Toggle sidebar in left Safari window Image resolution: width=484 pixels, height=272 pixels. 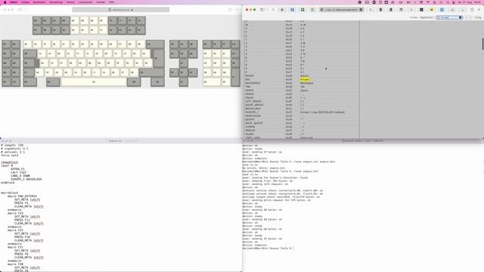(x=20, y=10)
